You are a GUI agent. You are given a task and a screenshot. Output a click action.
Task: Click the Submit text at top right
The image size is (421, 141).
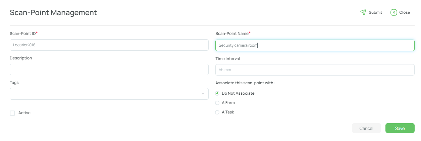[x=375, y=12]
